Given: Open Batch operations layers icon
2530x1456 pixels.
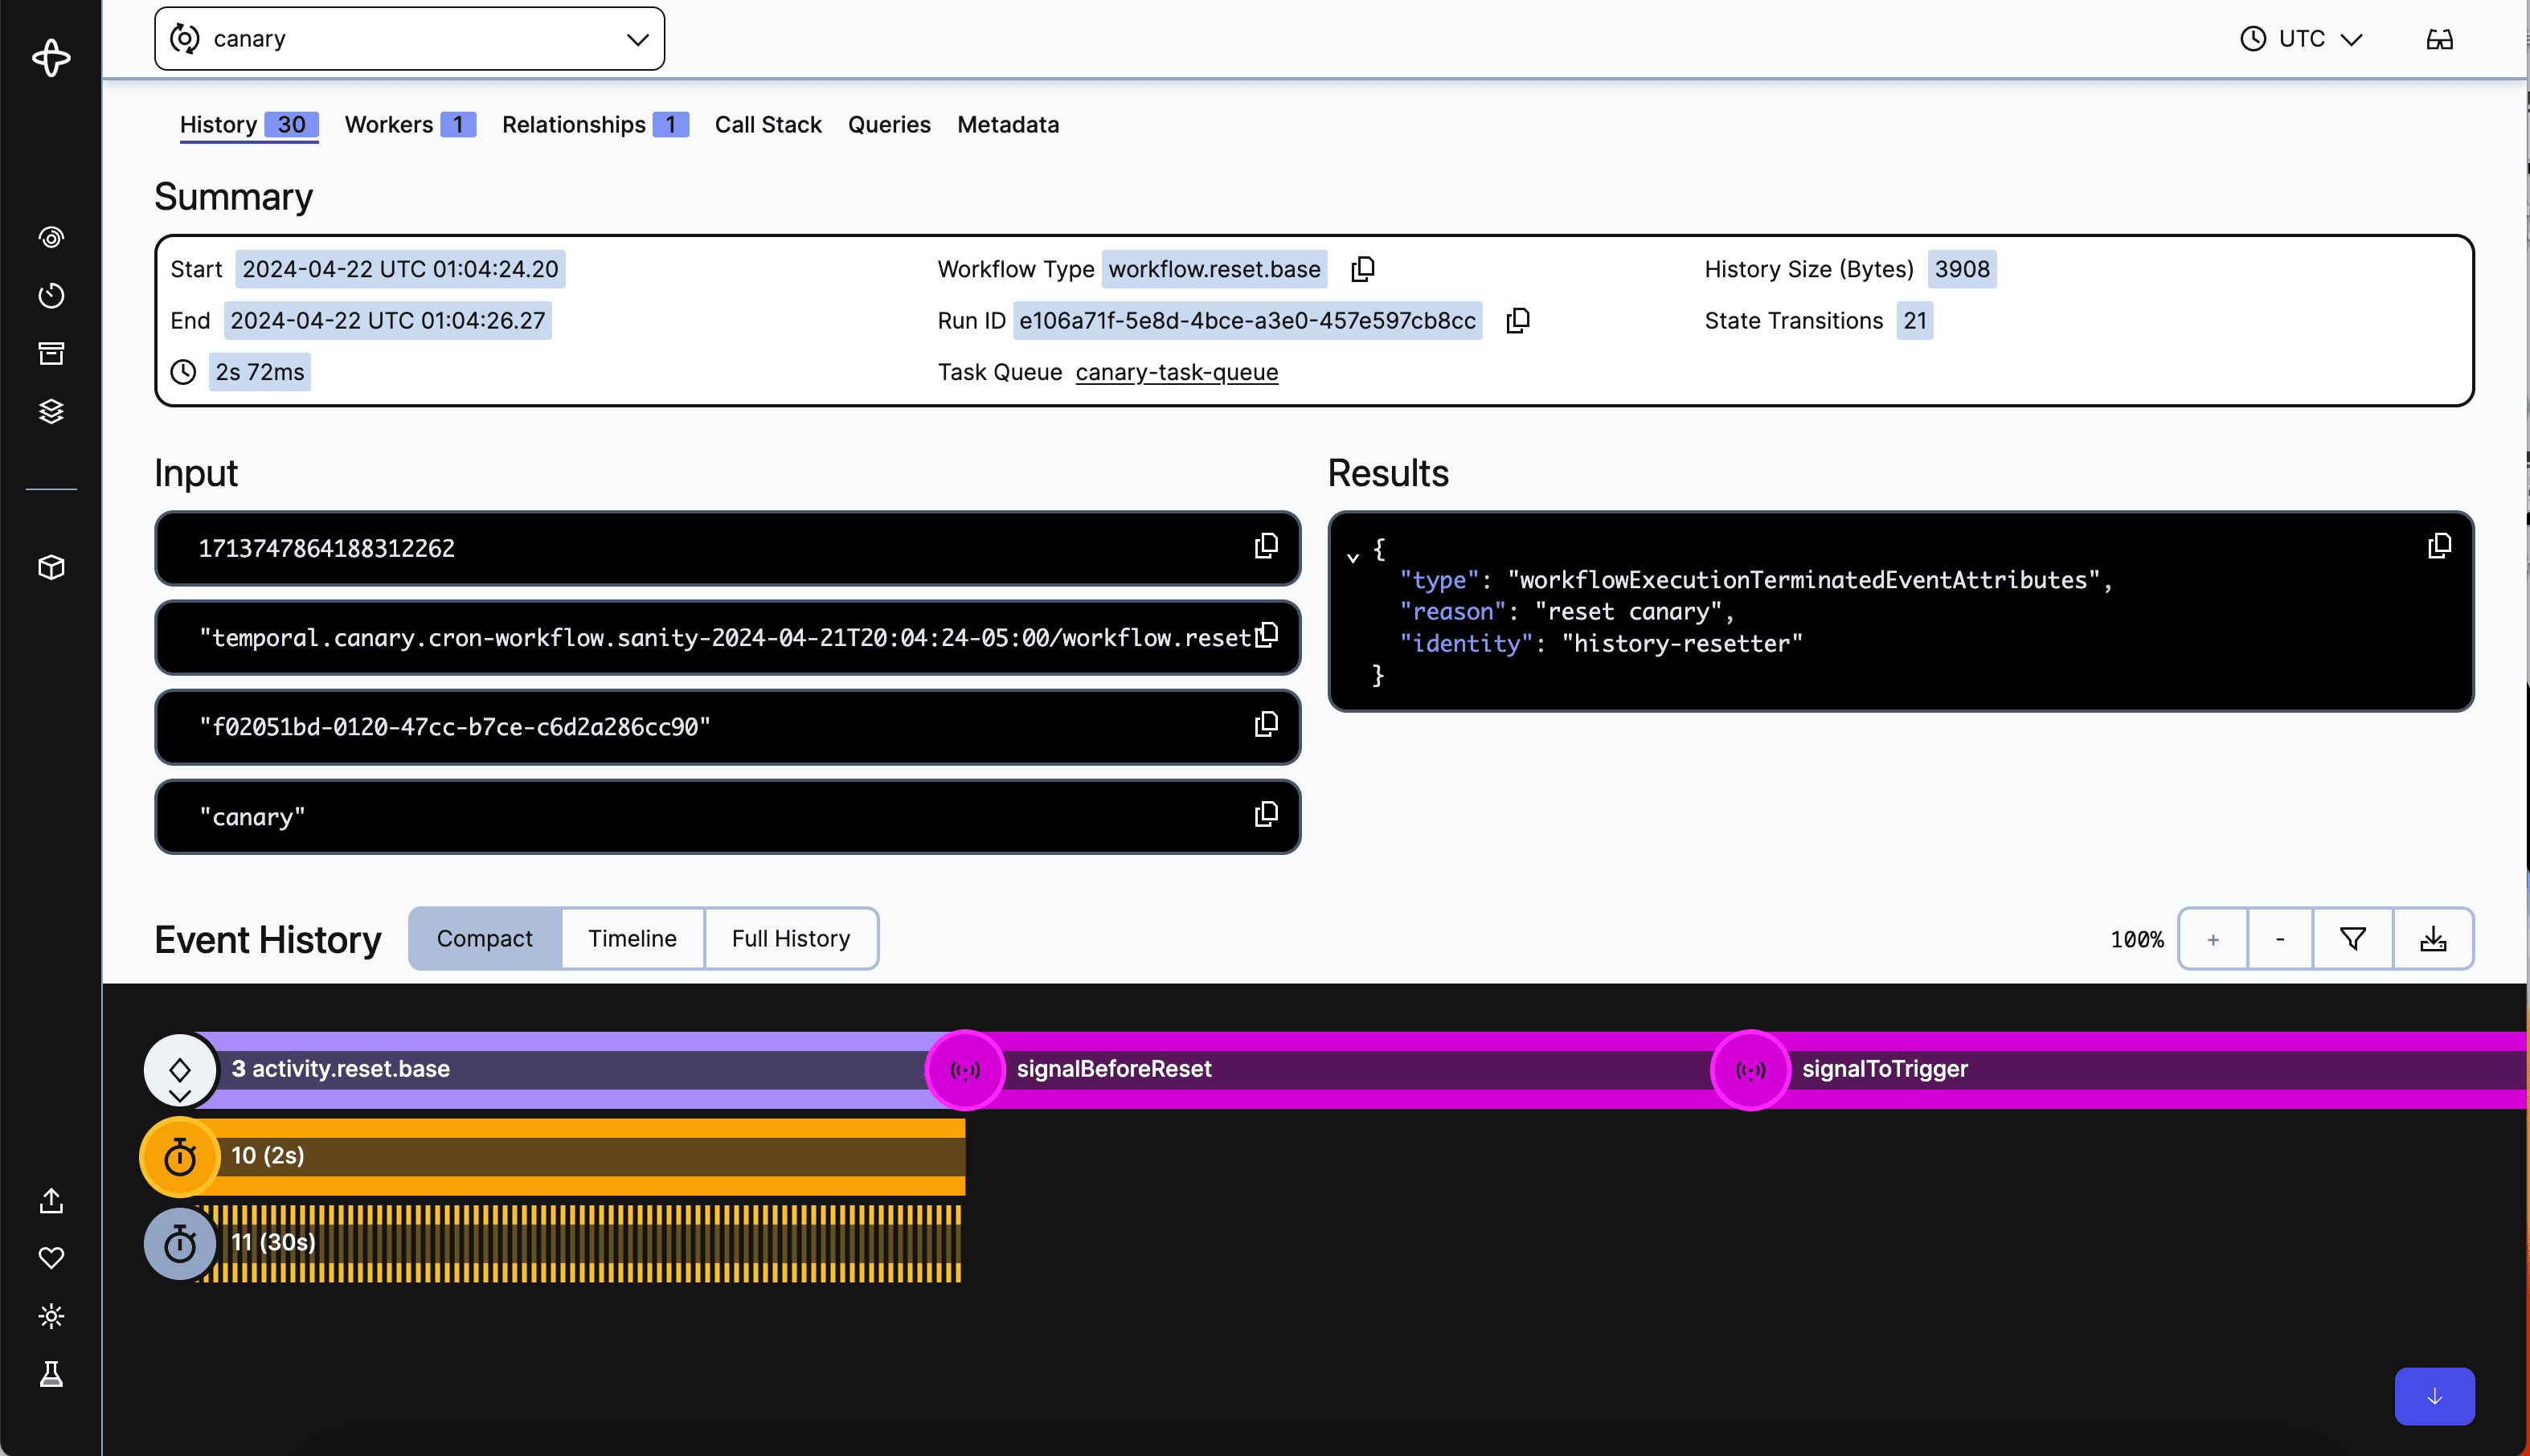Looking at the screenshot, I should click(x=51, y=411).
